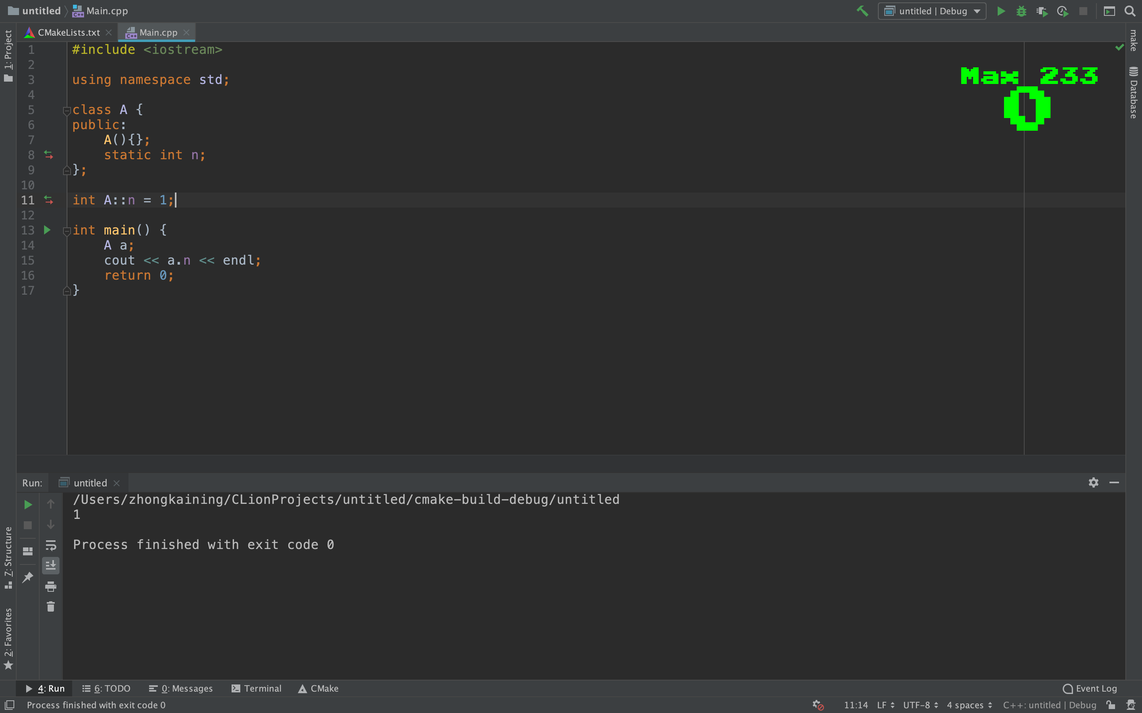This screenshot has height=713, width=1142.
Task: Click the down-arrow in Run panel
Action: 50,525
